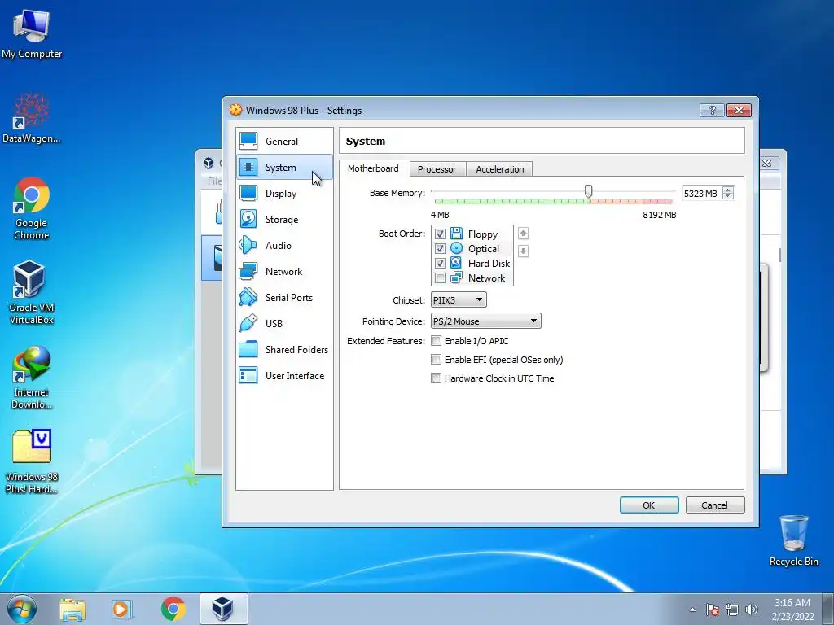Open the Recycle Bin
The height and width of the screenshot is (625, 834).
coord(793,540)
